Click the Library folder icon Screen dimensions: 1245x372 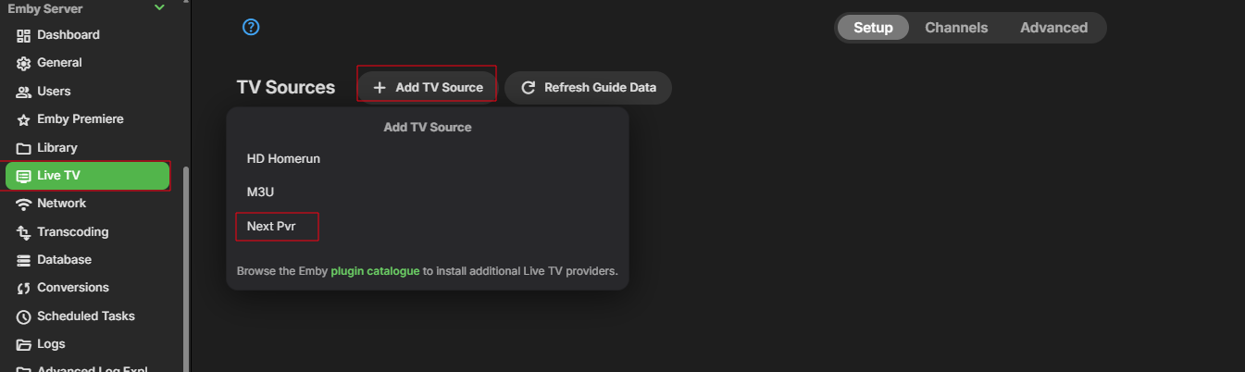click(24, 148)
